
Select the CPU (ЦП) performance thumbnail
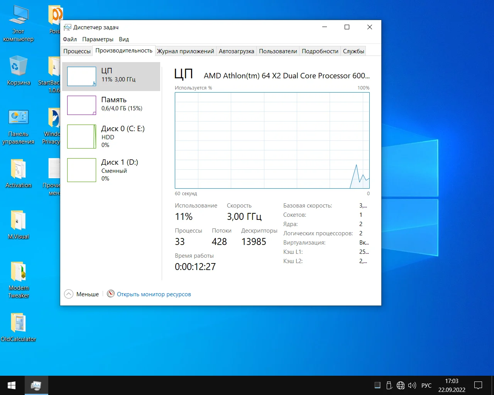click(81, 76)
